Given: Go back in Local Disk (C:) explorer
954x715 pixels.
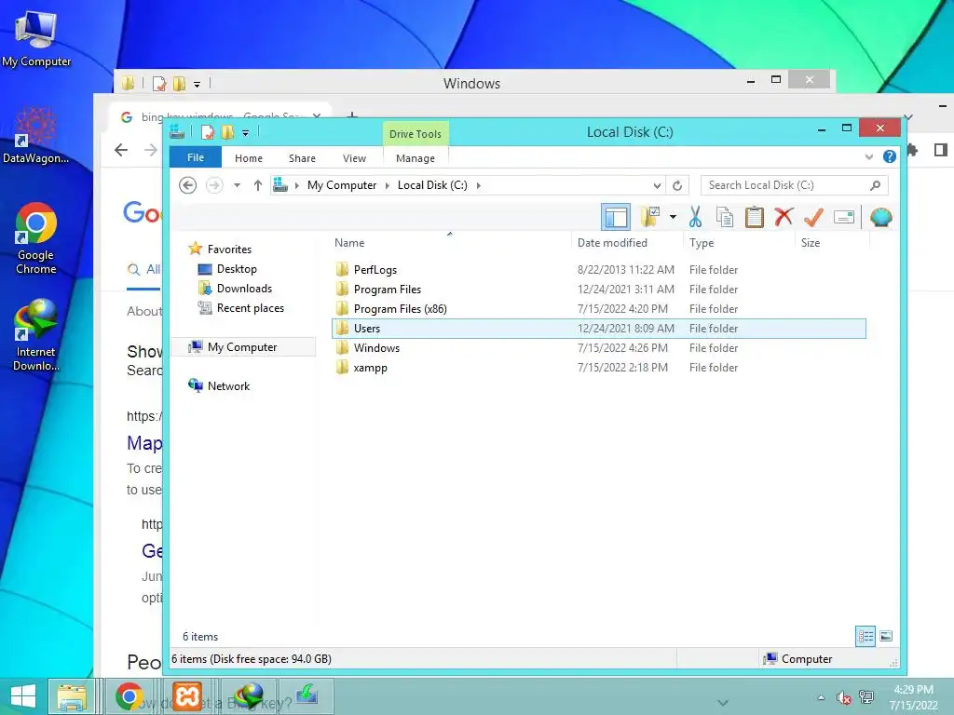Looking at the screenshot, I should coord(187,185).
